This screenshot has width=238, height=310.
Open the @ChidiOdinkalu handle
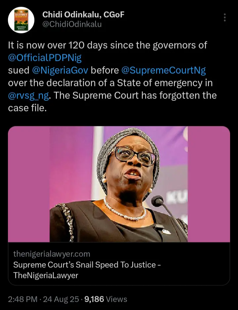click(x=72, y=24)
